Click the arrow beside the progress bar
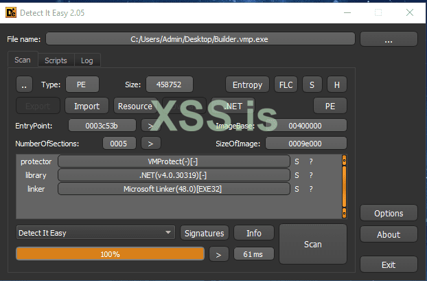427x281 pixels. pos(219,254)
